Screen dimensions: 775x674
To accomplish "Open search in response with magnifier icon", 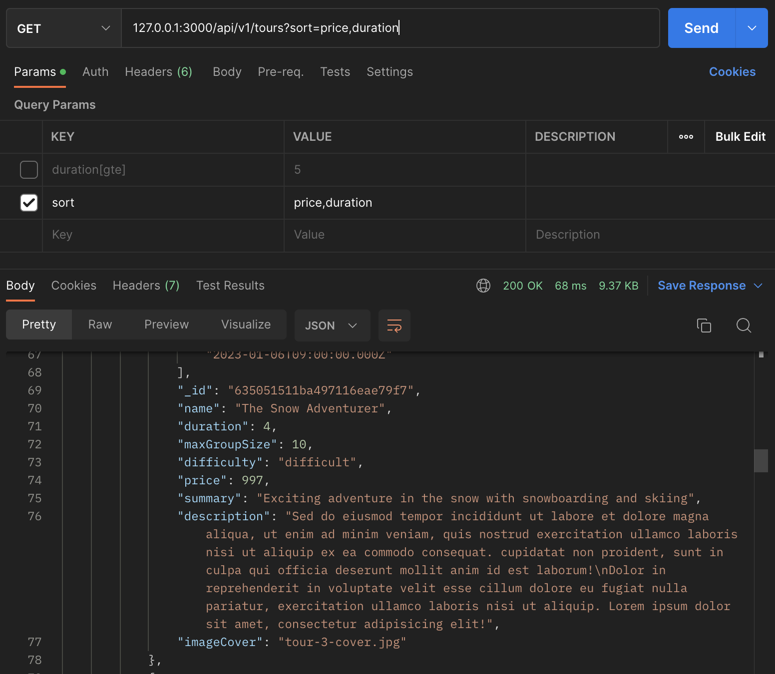I will [744, 326].
